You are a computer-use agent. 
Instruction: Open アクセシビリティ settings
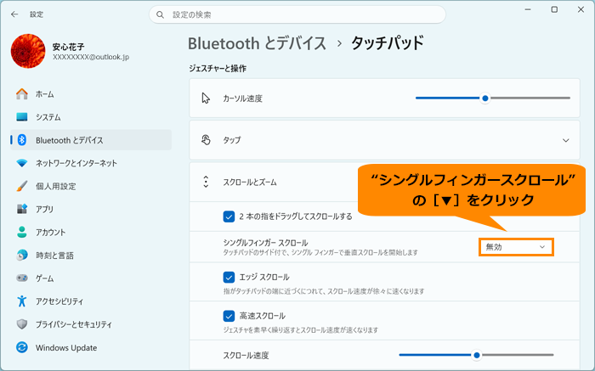(91, 301)
